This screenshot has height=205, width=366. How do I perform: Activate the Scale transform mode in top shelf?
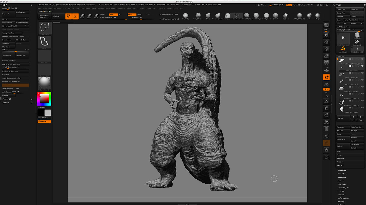point(89,16)
